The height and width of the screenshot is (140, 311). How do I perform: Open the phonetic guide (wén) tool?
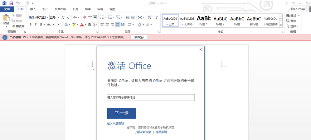click(90, 17)
